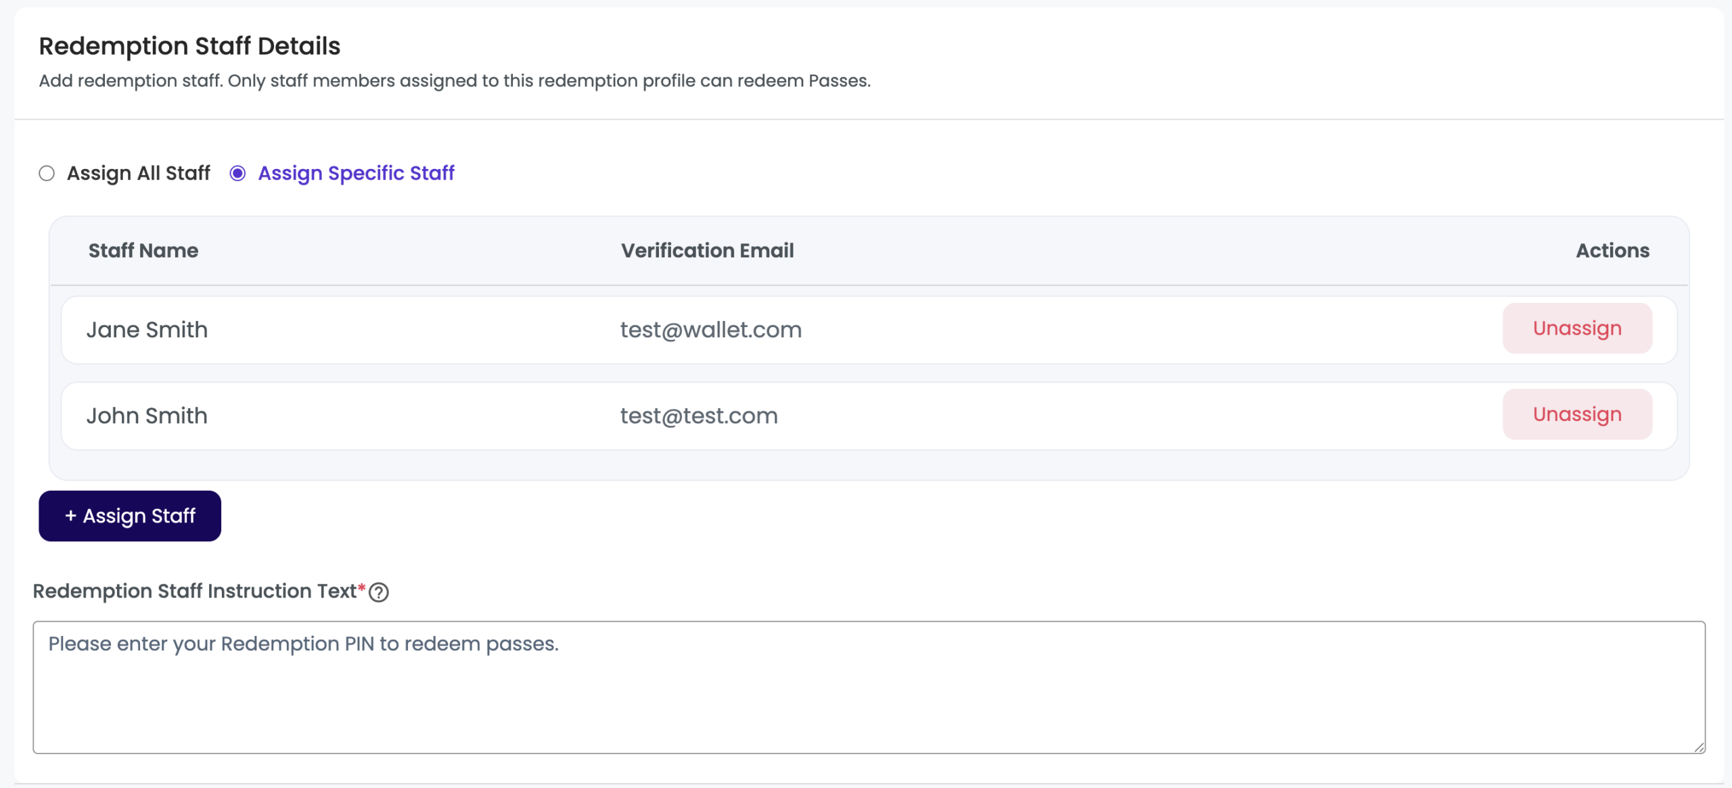
Task: Select the Jane Smith staff name
Action: (147, 330)
